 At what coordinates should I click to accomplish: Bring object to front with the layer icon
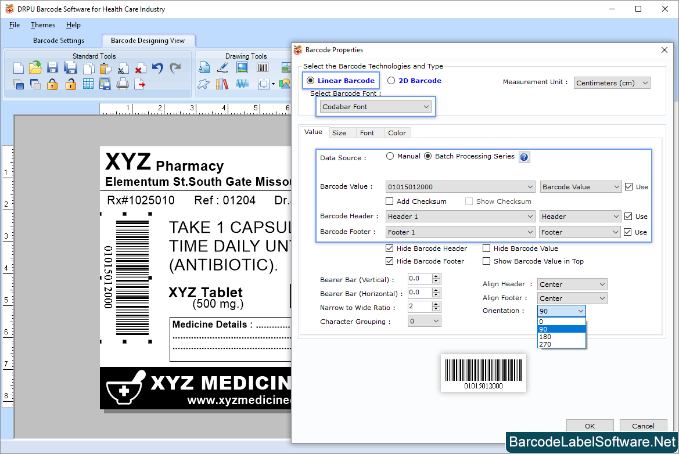pyautogui.click(x=18, y=84)
